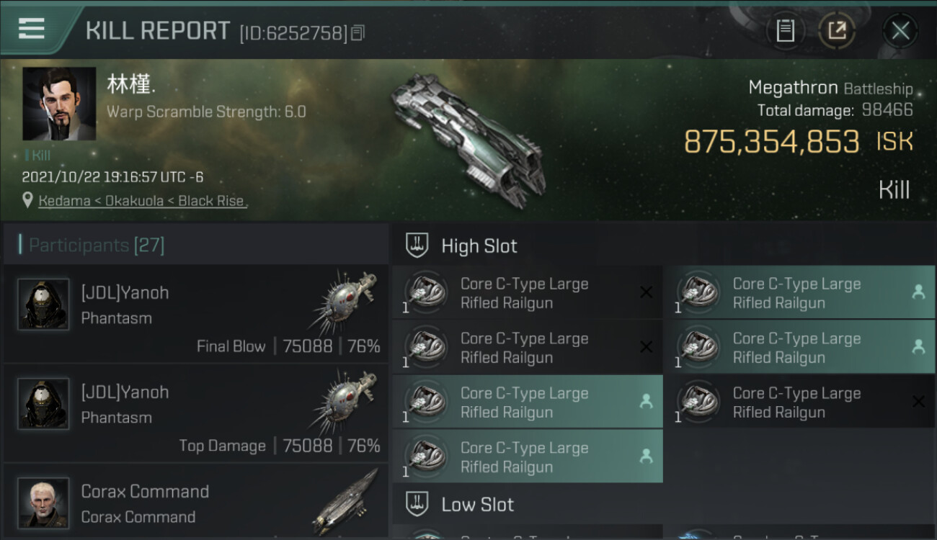Viewport: 937px width, 540px height.
Task: Select Low Slot section shield icon
Action: [417, 503]
